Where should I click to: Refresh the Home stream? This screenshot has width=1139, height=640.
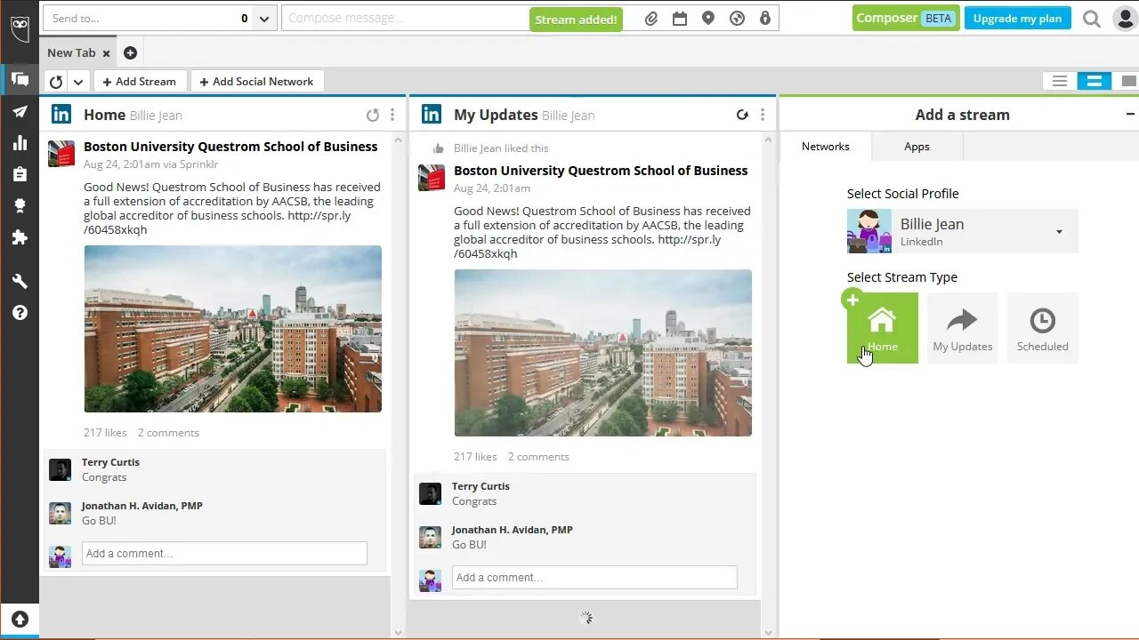click(373, 115)
